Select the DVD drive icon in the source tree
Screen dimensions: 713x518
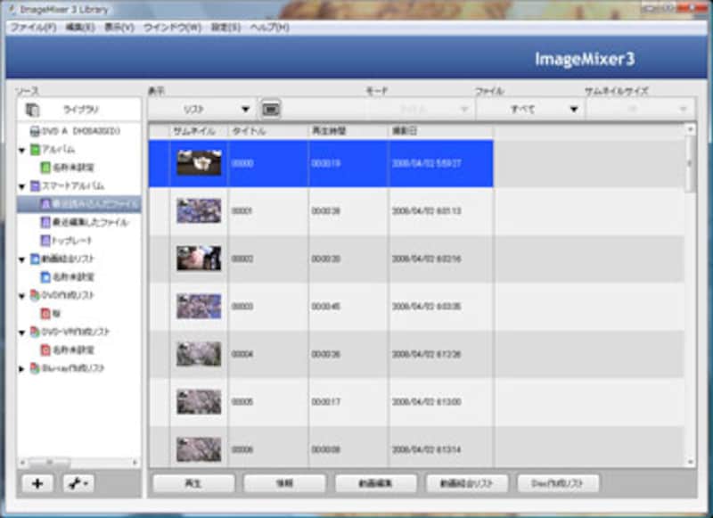pyautogui.click(x=34, y=131)
